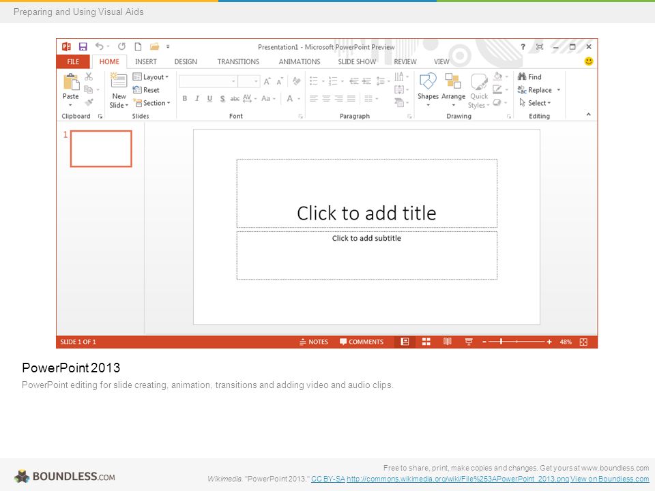Click the New Slide icon
This screenshot has height=491, width=655.
[x=119, y=80]
